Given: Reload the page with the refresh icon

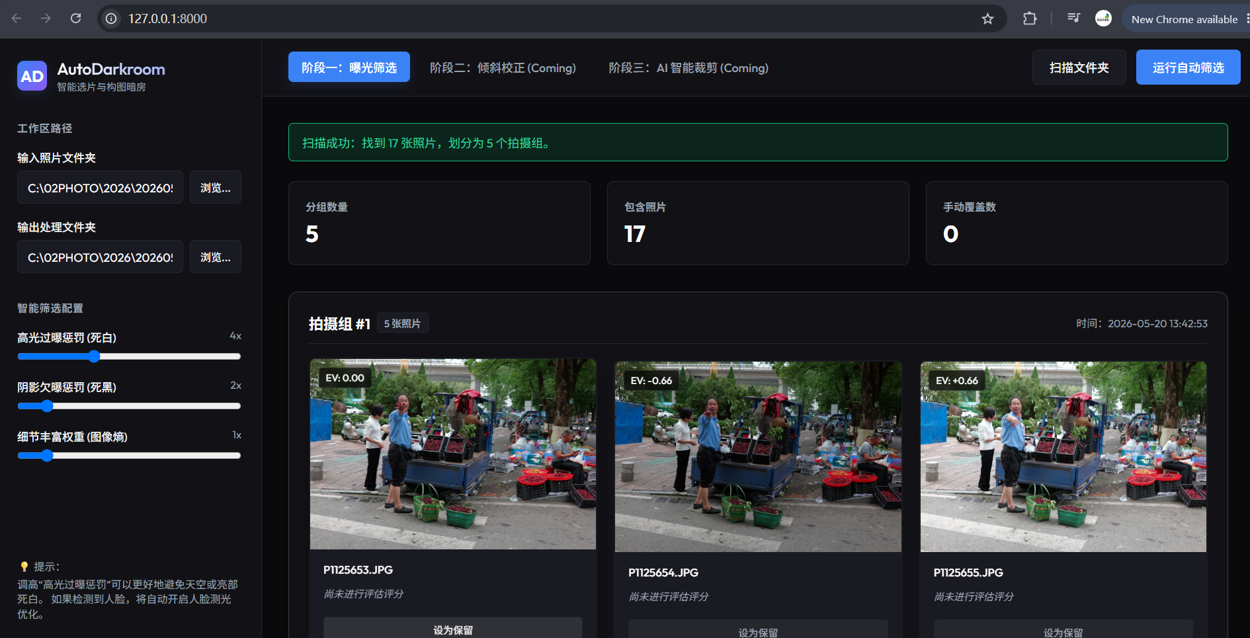Looking at the screenshot, I should click(x=76, y=19).
